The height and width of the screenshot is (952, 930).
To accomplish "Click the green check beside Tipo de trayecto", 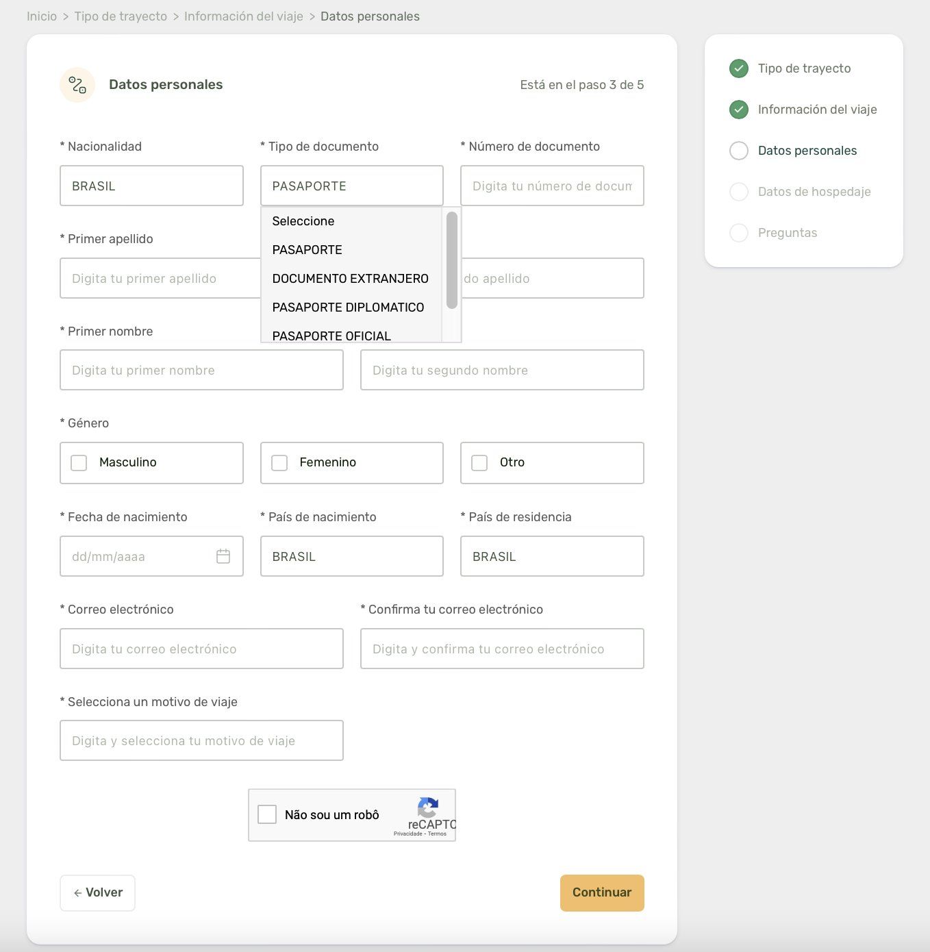I will (x=739, y=68).
